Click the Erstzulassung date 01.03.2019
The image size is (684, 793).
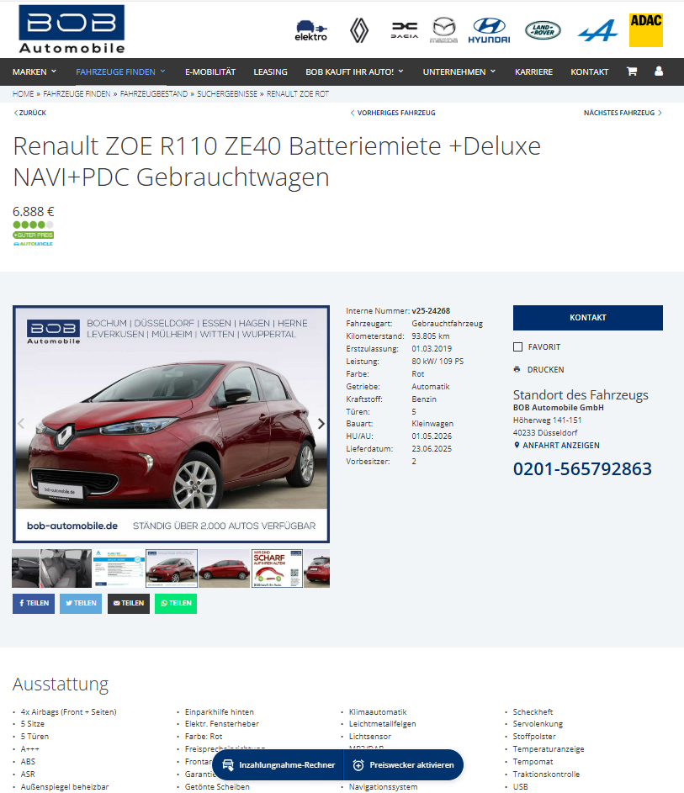pos(432,348)
